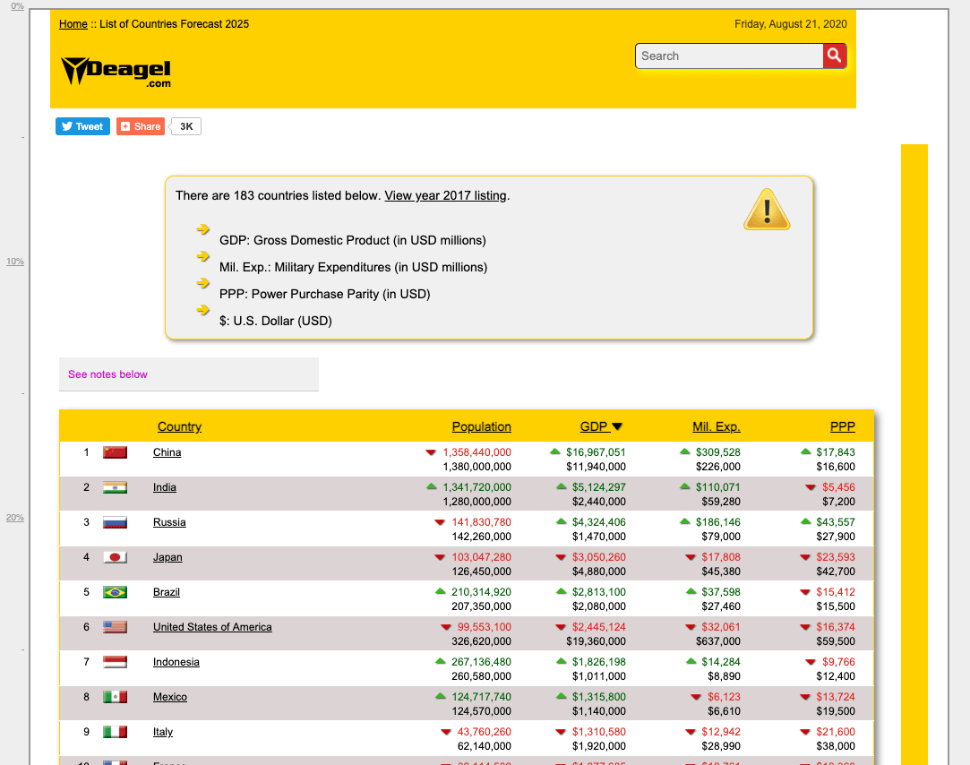Click 10% page position marker
This screenshot has height=765, width=970.
click(15, 262)
